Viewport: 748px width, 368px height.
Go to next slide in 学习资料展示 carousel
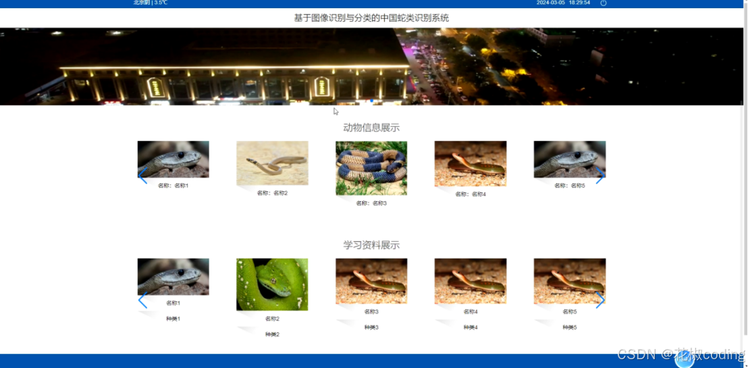point(600,300)
